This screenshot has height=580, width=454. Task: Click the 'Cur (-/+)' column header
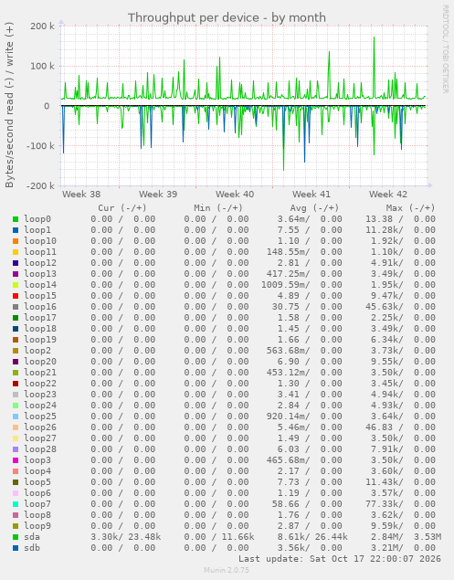pyautogui.click(x=122, y=208)
